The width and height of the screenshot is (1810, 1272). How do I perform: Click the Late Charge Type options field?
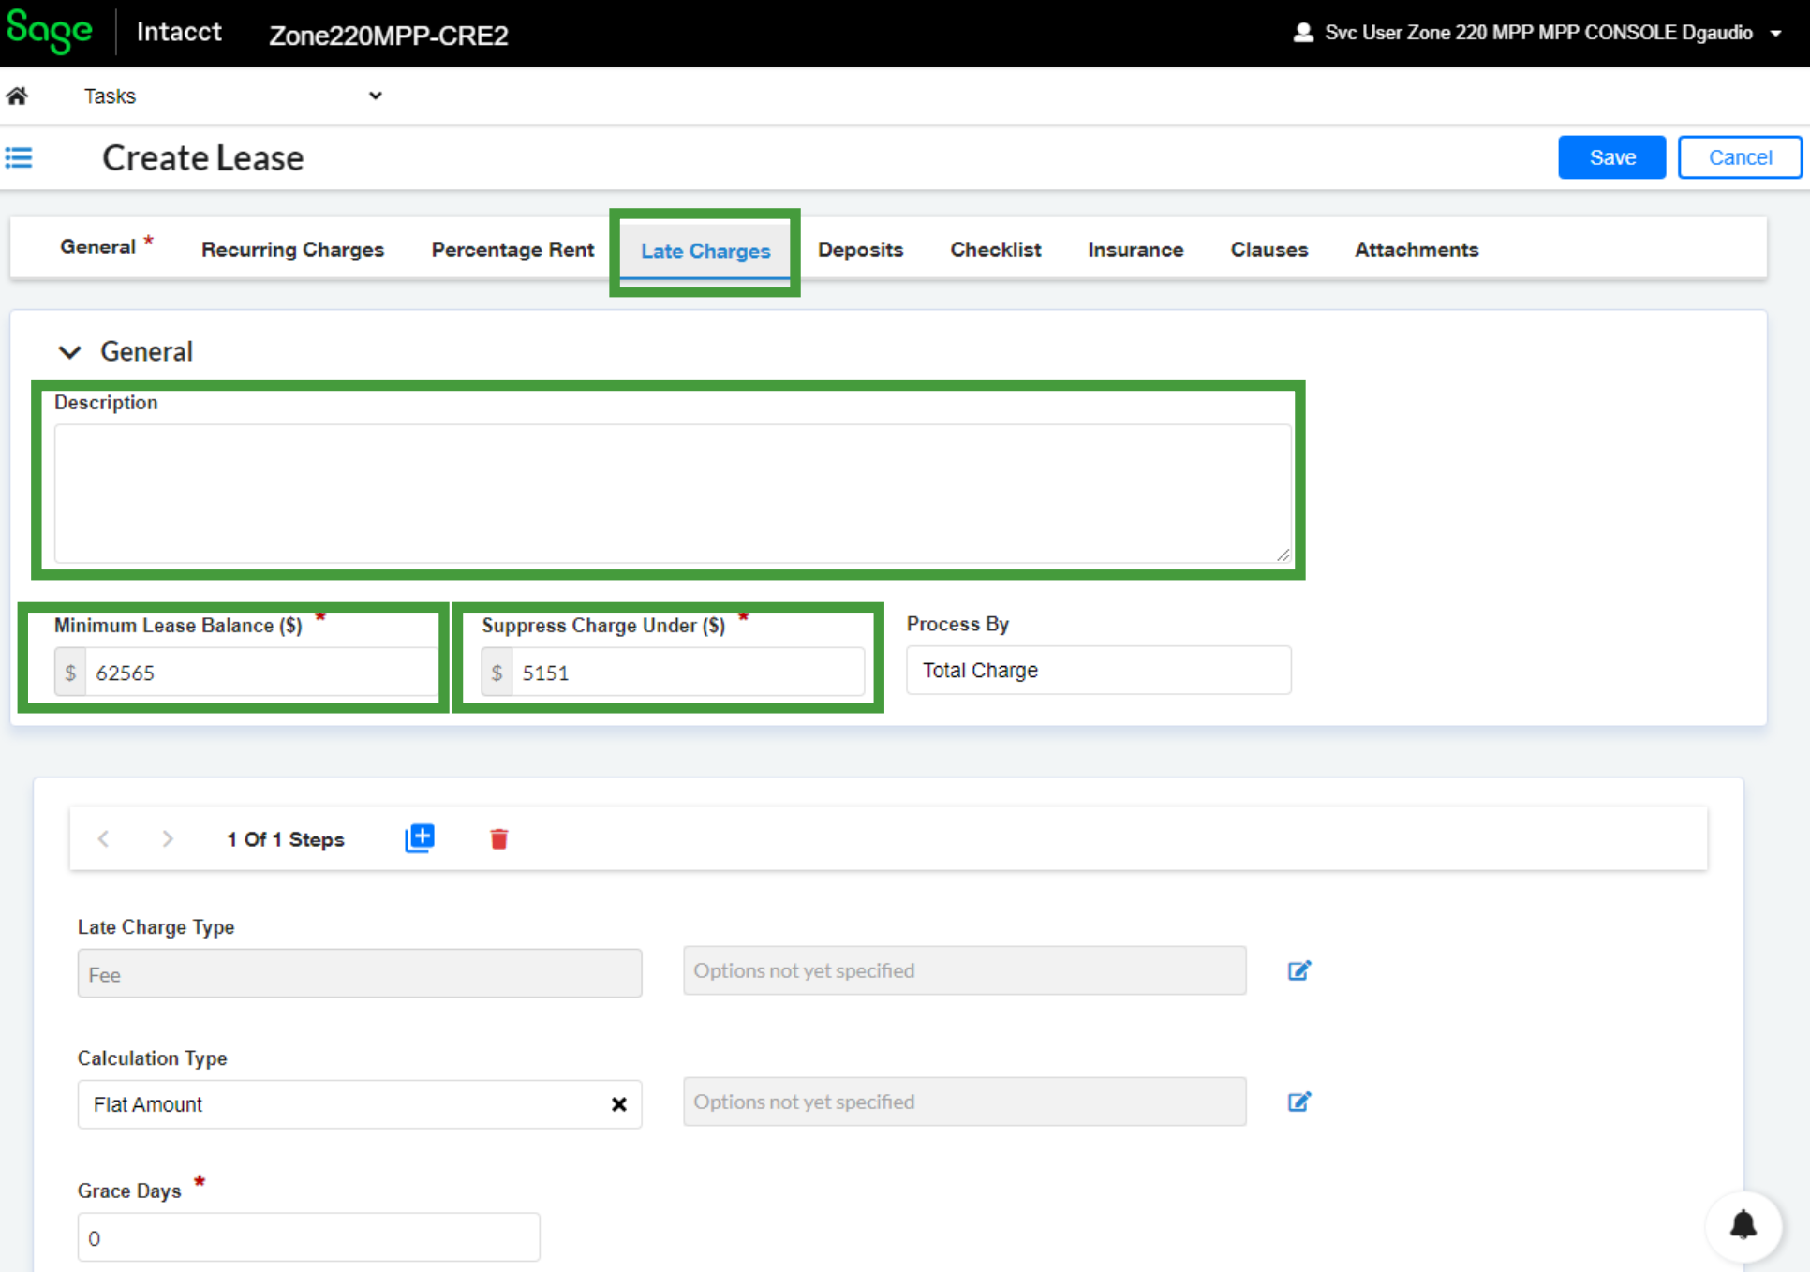click(x=964, y=970)
